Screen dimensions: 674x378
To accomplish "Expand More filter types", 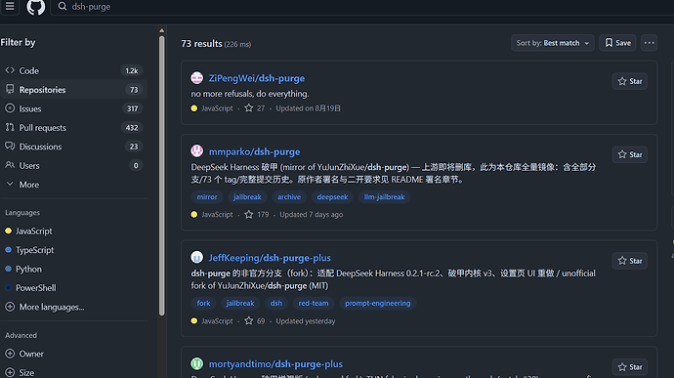I will point(74,184).
